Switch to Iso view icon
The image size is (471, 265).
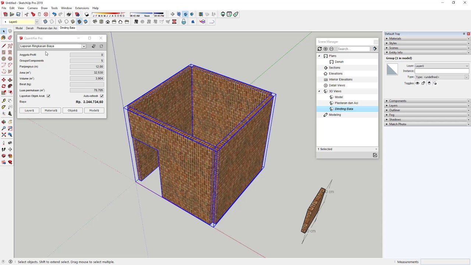[95, 22]
